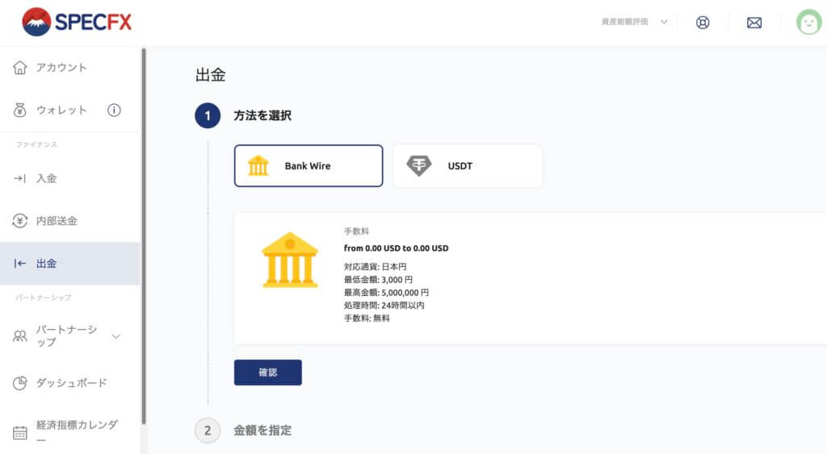Open the ウォレット menu item
Image resolution: width=827 pixels, height=454 pixels.
coord(61,110)
